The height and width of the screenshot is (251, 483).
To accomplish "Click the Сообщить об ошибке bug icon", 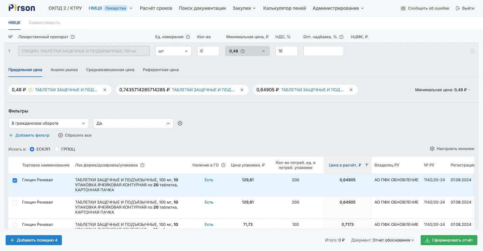I will point(403,8).
